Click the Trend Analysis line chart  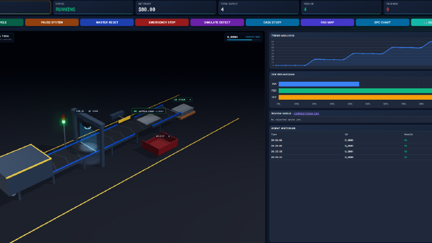(351, 53)
